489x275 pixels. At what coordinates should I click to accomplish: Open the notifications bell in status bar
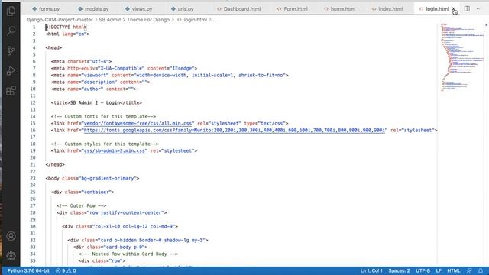481,270
